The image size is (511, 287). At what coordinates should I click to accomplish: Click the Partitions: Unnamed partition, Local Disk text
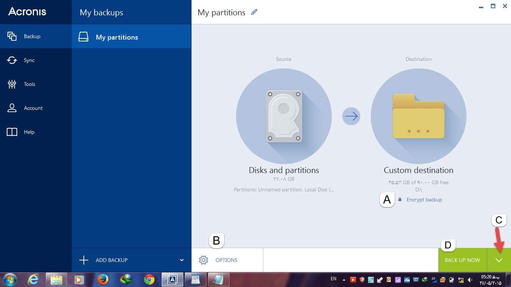pyautogui.click(x=284, y=189)
